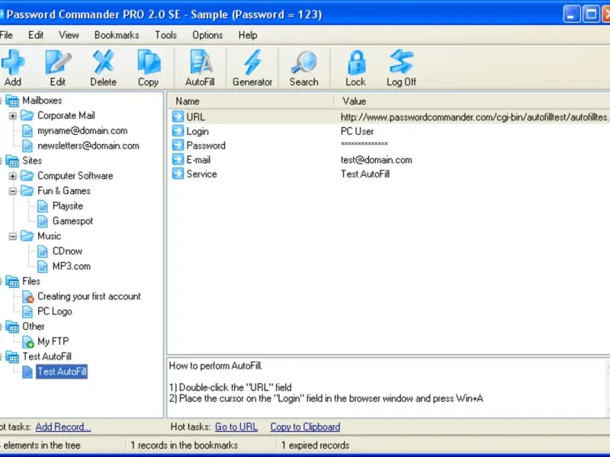Click '1 records in the bookmarks' status

click(184, 446)
